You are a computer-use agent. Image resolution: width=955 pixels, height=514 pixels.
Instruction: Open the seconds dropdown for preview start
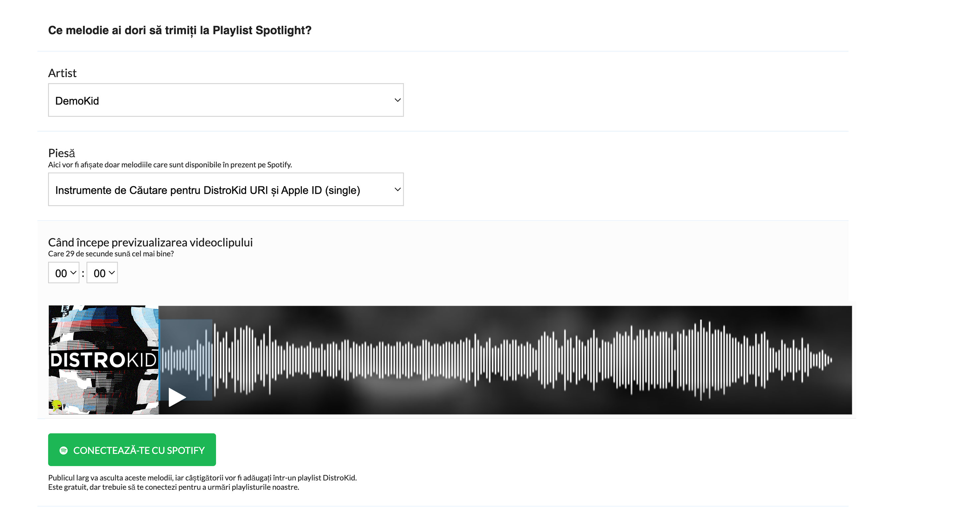coord(102,273)
